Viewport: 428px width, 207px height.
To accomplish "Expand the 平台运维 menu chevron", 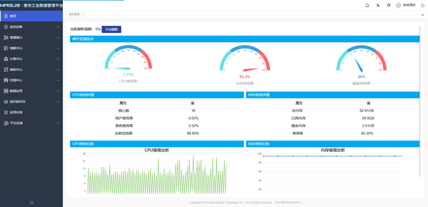I will tap(58, 123).
